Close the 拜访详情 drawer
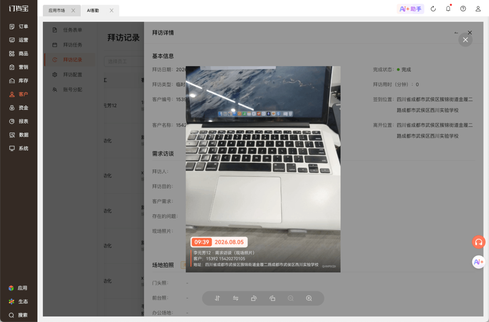The height and width of the screenshot is (322, 489). coord(470,33)
